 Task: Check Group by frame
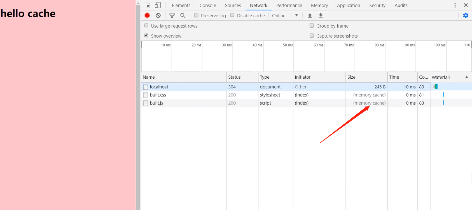312,26
